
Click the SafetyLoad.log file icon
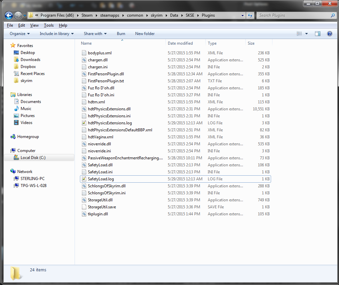click(84, 179)
